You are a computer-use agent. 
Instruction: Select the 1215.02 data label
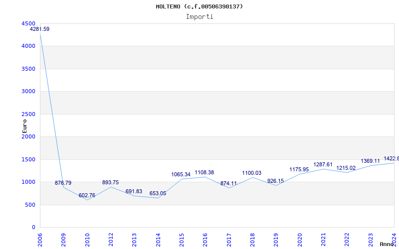click(x=346, y=168)
